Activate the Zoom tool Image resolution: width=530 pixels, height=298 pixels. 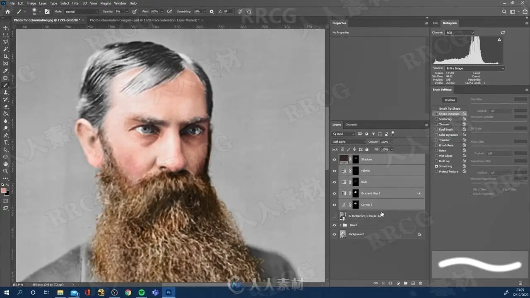[x=5, y=171]
